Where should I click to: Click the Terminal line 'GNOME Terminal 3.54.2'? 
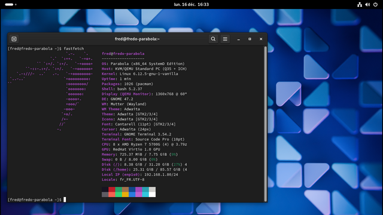(148, 134)
